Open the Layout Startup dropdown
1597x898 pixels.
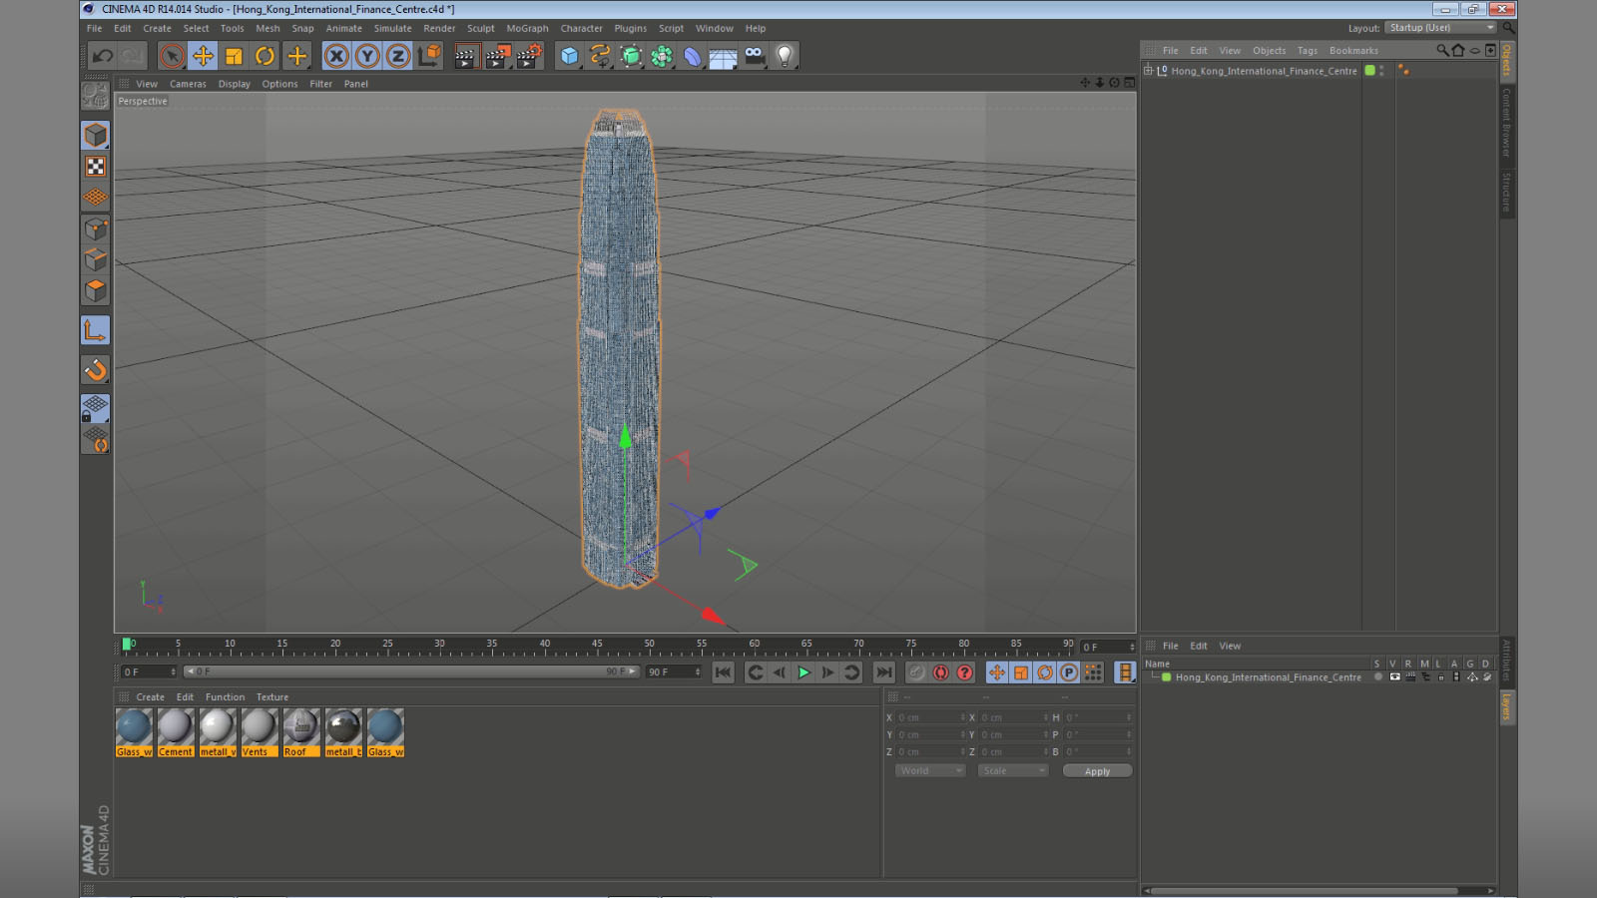(1440, 28)
